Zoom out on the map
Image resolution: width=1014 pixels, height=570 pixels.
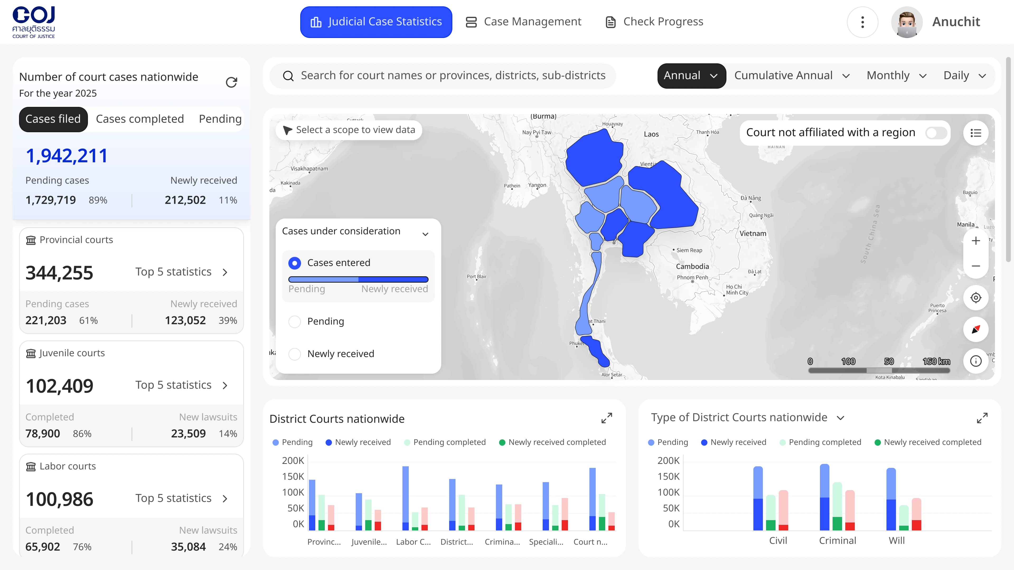coord(976,266)
